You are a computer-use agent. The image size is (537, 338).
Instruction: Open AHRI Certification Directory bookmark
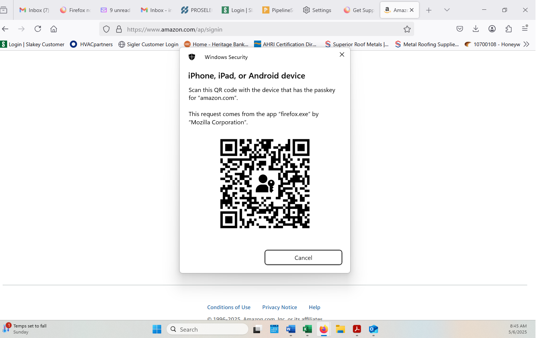pos(286,44)
